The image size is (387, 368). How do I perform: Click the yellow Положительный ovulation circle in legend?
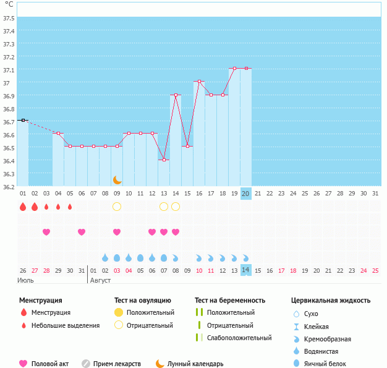119,312
